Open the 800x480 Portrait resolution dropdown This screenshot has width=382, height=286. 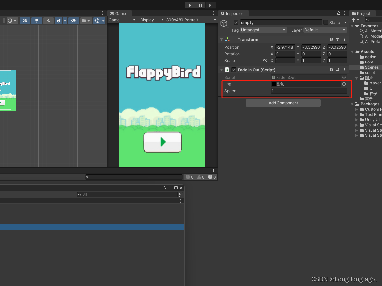191,20
